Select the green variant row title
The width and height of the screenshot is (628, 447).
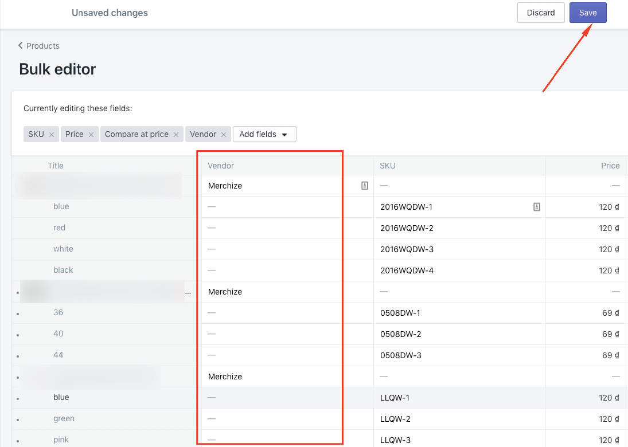pos(64,418)
